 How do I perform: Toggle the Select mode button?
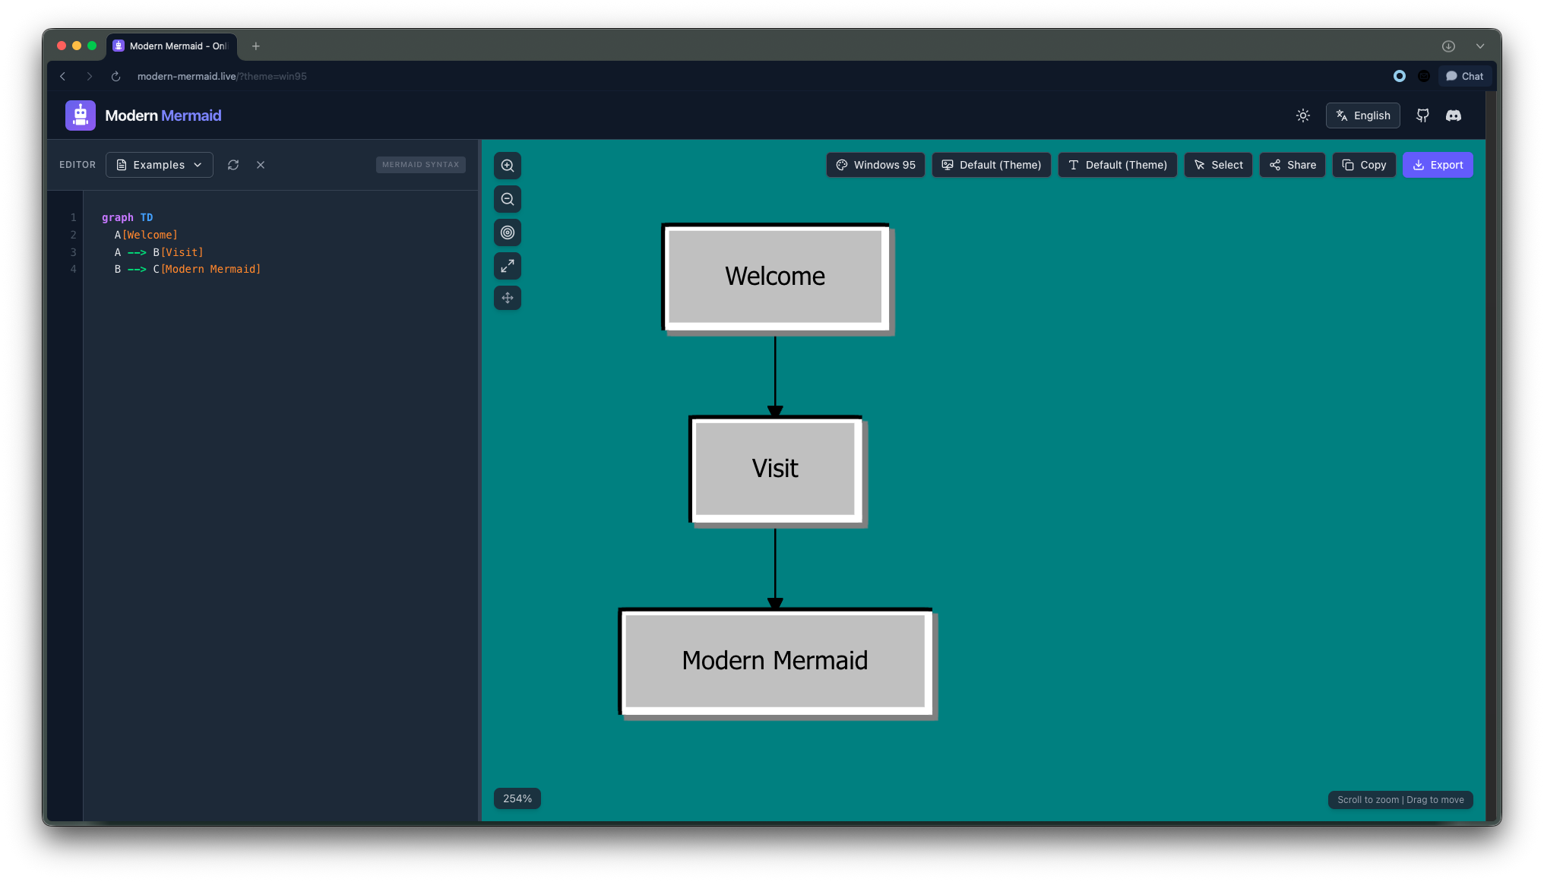(x=1218, y=165)
